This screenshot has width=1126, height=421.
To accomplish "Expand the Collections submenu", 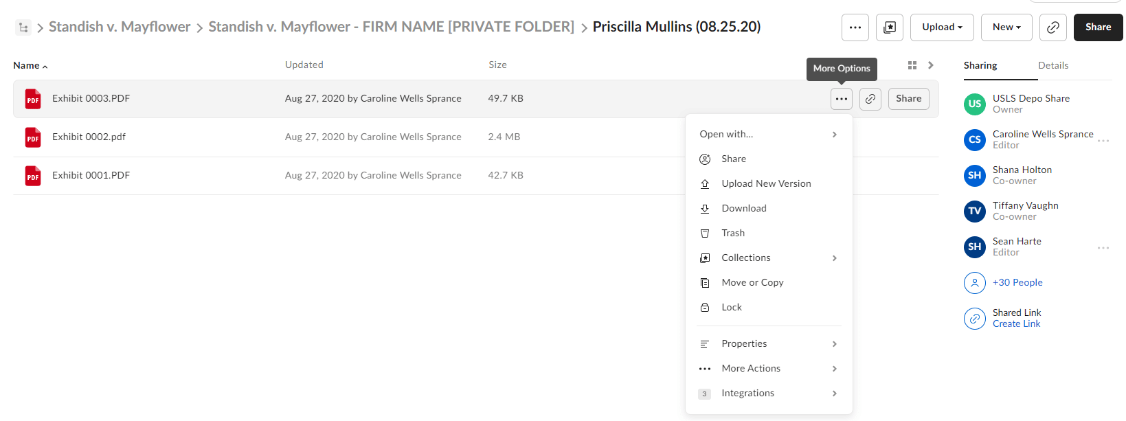I will pyautogui.click(x=769, y=258).
